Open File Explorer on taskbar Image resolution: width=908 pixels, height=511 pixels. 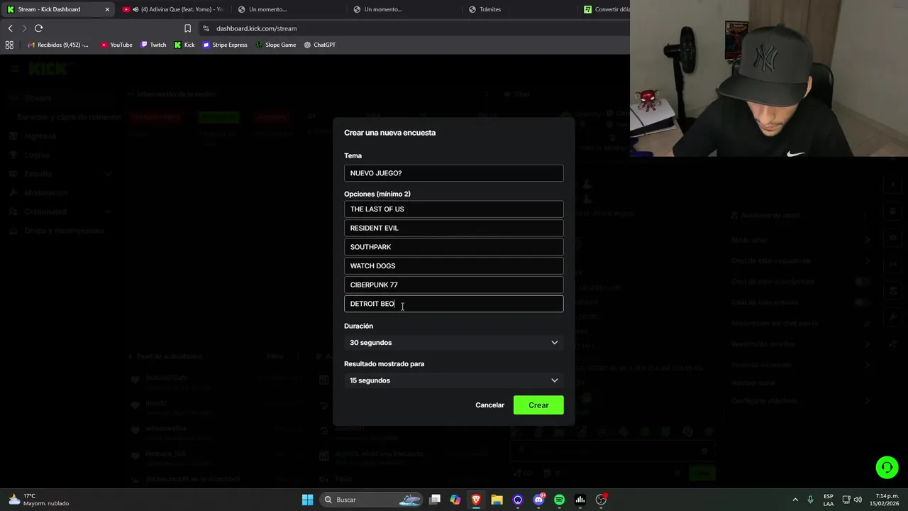pyautogui.click(x=497, y=500)
